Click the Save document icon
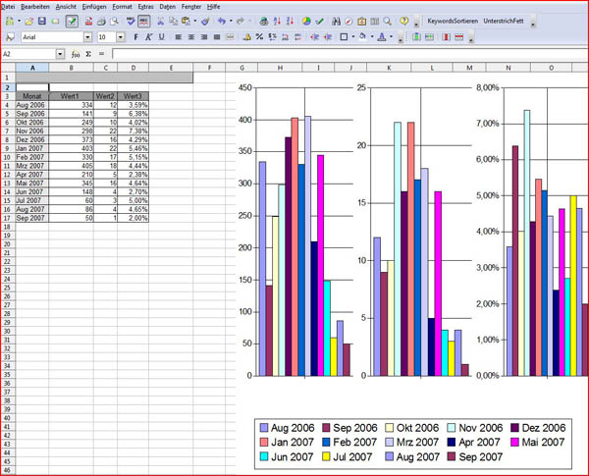Viewport: 589px width, 476px height. coord(41,21)
